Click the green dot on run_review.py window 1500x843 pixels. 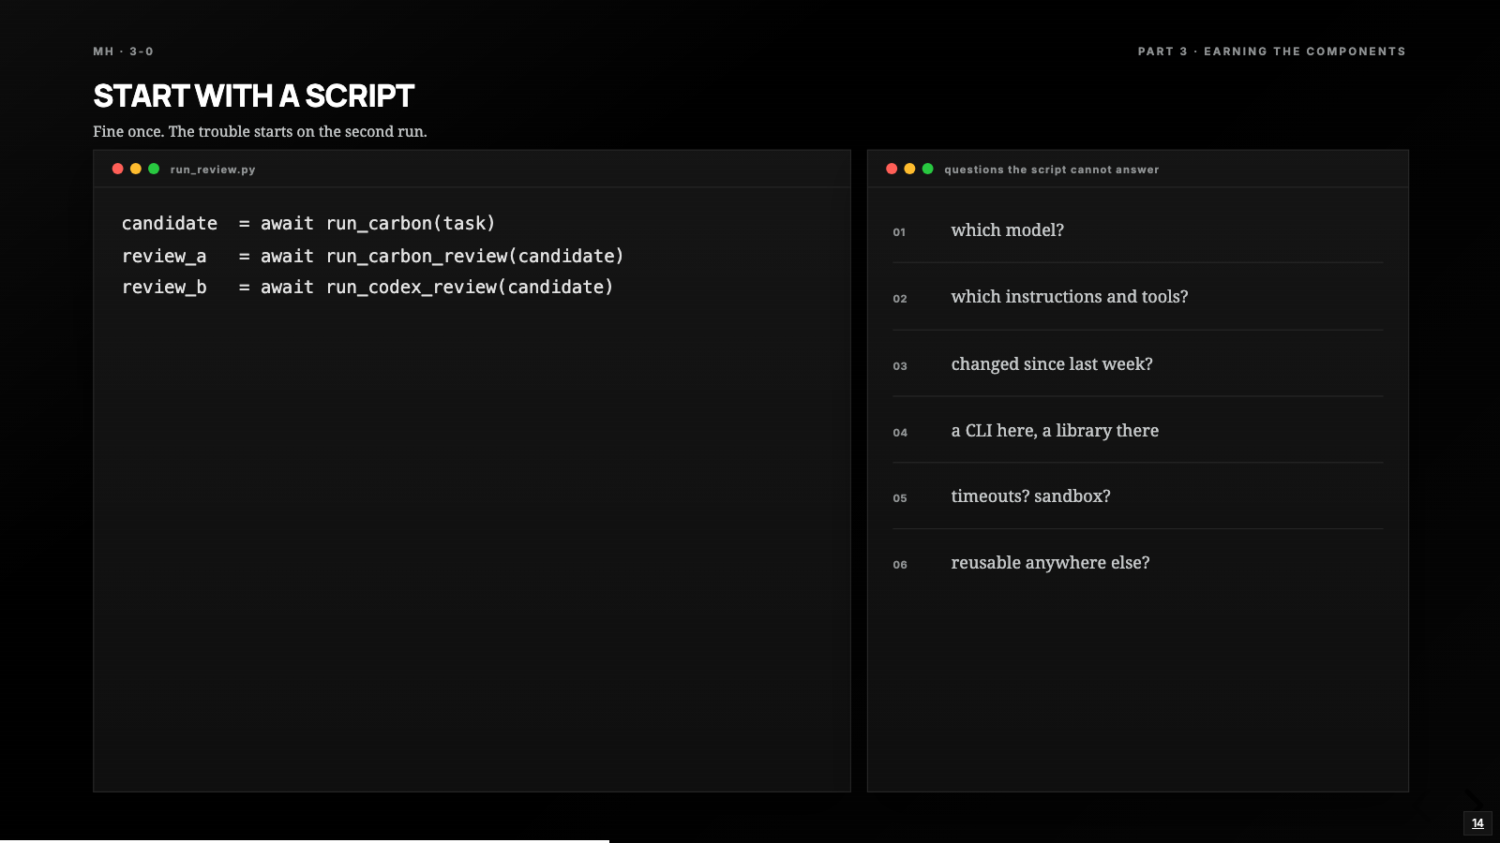(x=154, y=169)
